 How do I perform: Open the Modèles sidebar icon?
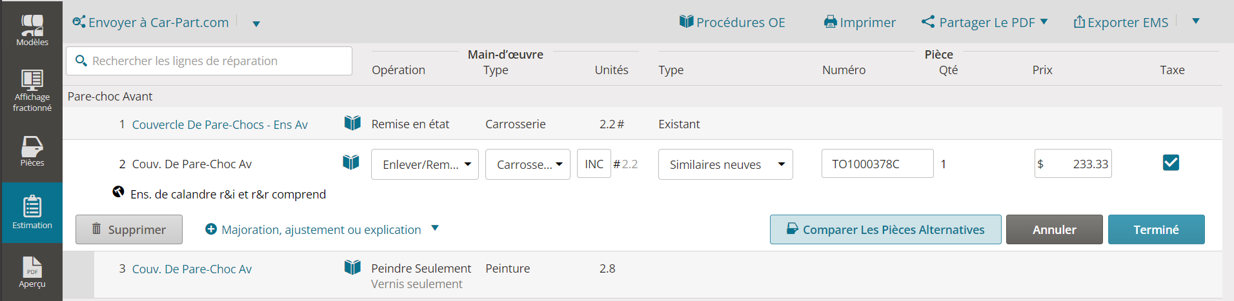(32, 30)
